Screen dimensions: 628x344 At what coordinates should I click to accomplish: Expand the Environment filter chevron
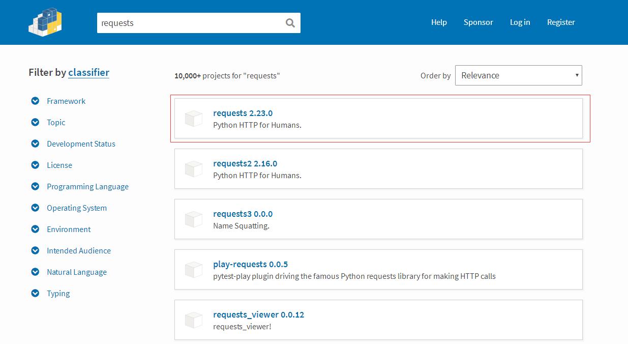pyautogui.click(x=35, y=229)
